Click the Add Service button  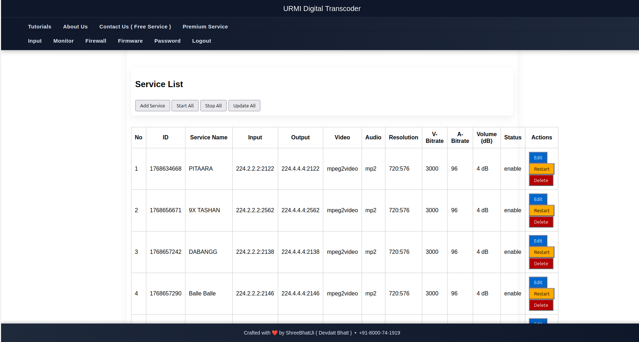tap(152, 106)
